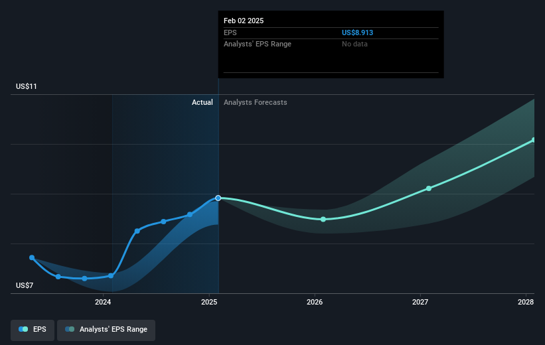Click the US$11 y-axis label
545x345 pixels.
point(27,86)
